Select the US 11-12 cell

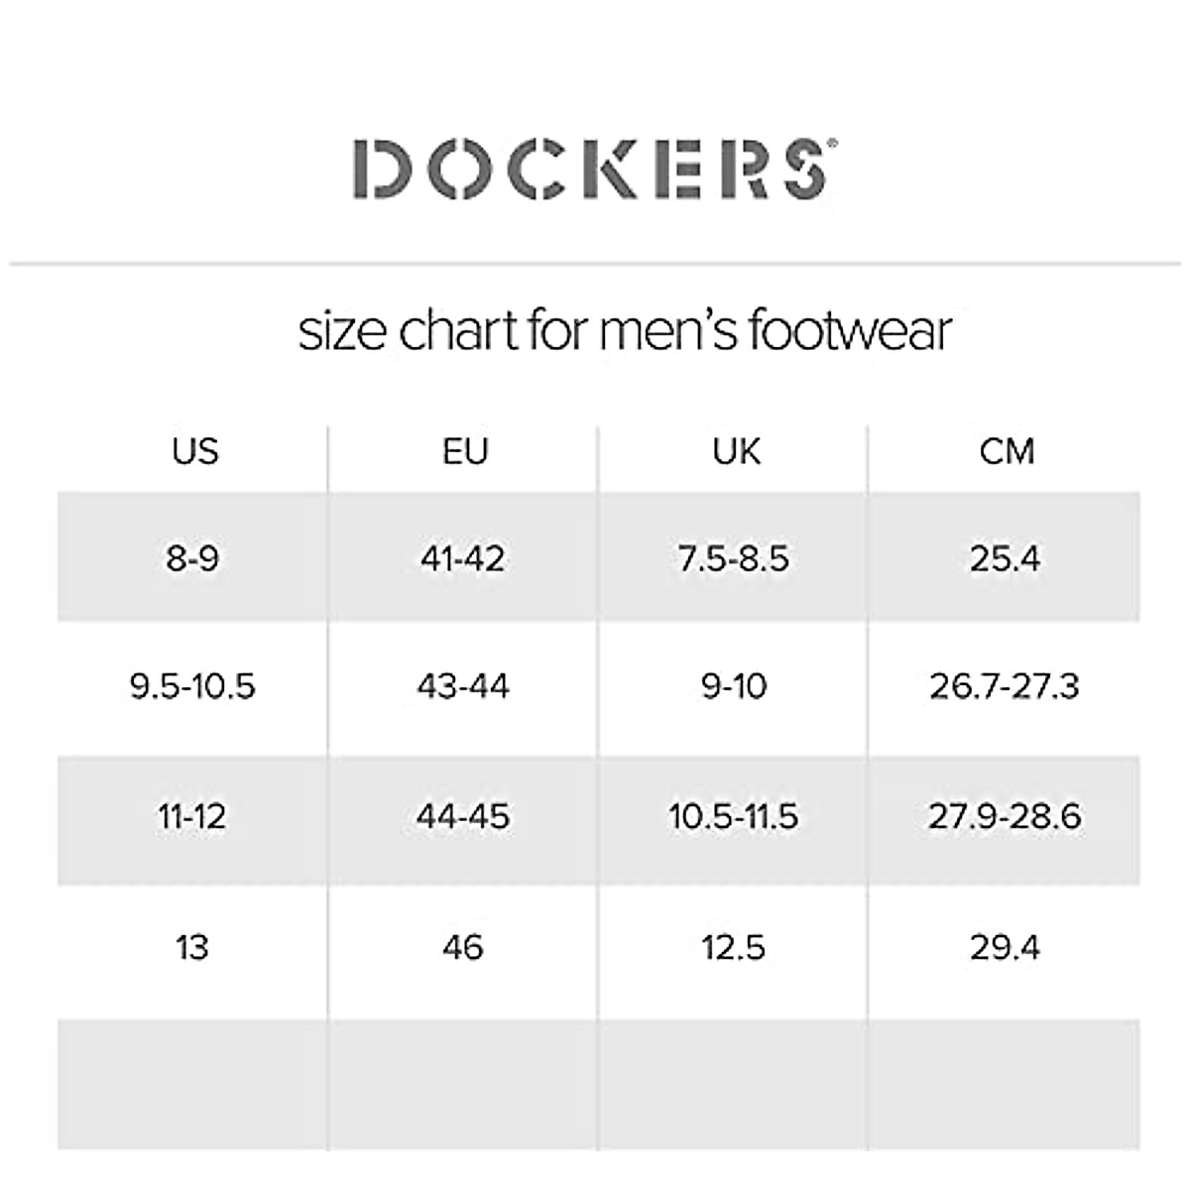point(192,817)
